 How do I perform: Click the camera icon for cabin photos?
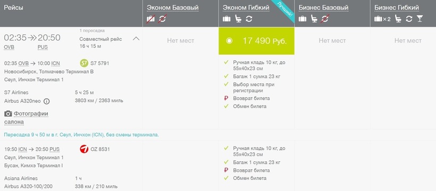8,114
